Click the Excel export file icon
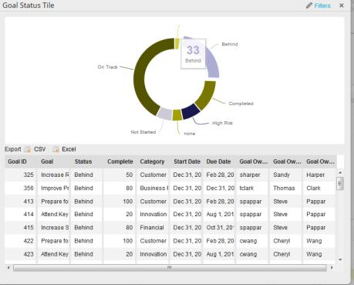Image resolution: width=354 pixels, height=285 pixels. [x=56, y=149]
